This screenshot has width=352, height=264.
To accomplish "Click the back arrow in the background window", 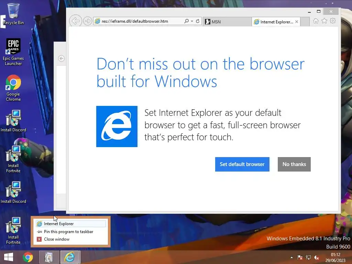I will coord(61,58).
